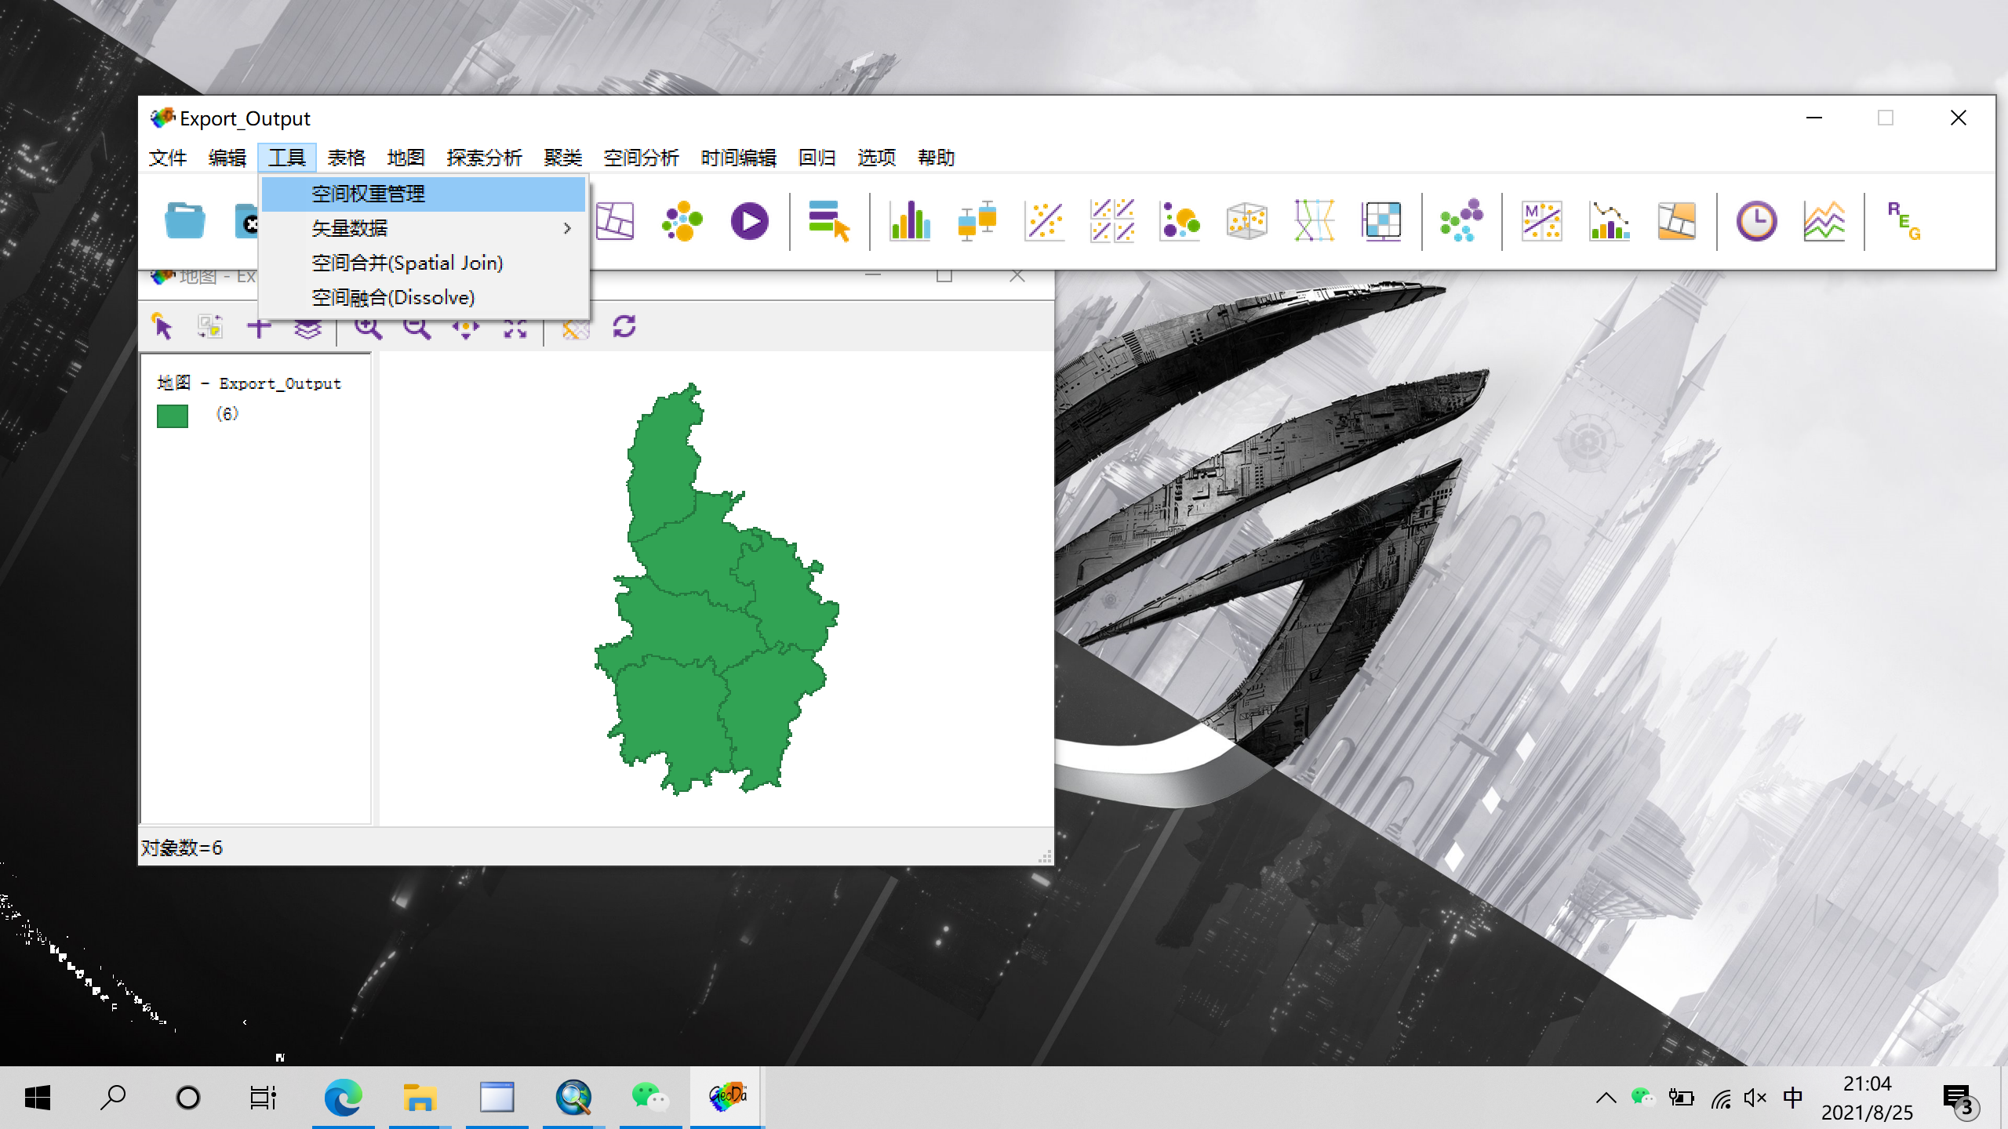2008x1129 pixels.
Task: Open the 编辑 menu
Action: (x=227, y=158)
